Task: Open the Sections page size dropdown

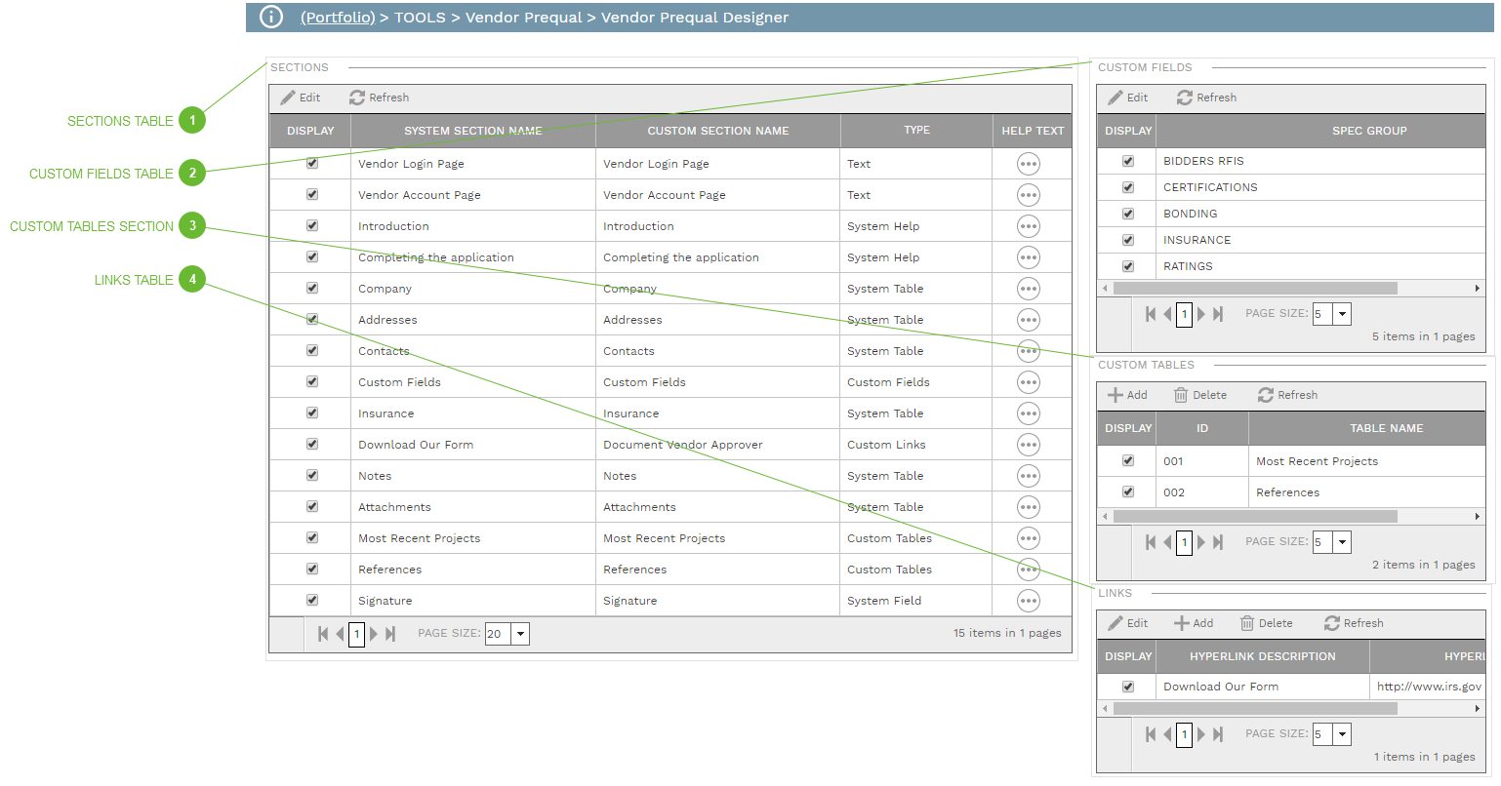Action: (520, 633)
